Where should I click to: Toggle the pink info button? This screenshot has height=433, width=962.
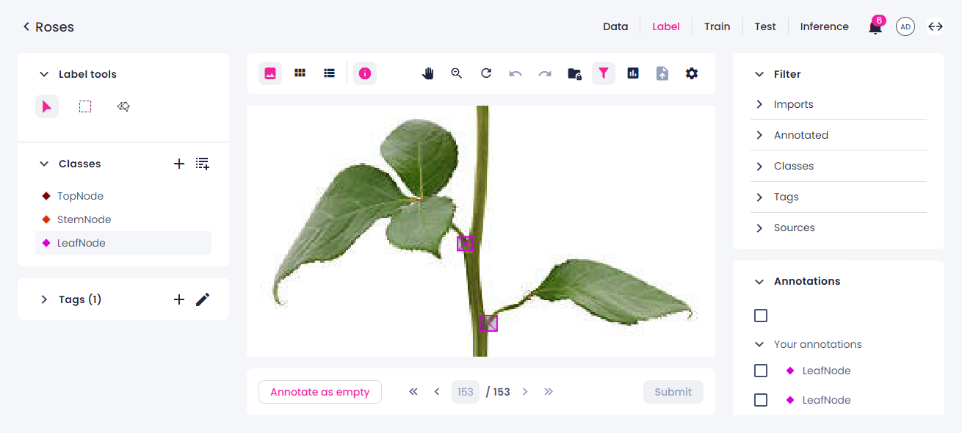click(x=365, y=73)
